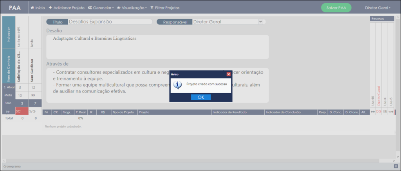Open the Visualização menu
This screenshot has width=401, height=171.
tap(132, 8)
